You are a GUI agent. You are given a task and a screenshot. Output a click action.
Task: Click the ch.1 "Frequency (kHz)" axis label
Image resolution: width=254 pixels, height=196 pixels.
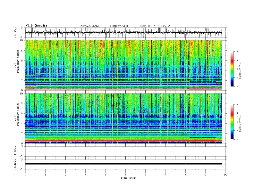click(18, 62)
